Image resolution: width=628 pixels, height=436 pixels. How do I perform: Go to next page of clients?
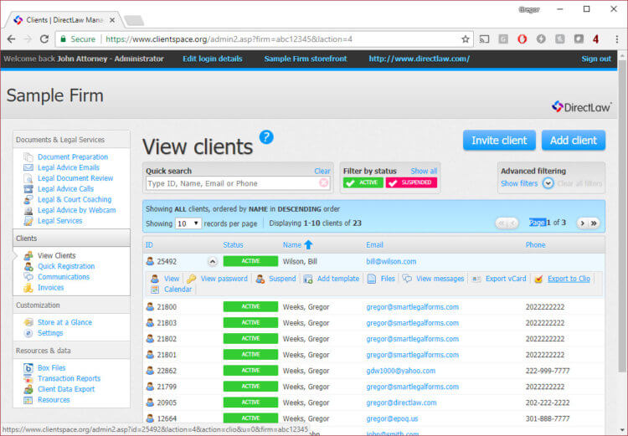pyautogui.click(x=583, y=223)
